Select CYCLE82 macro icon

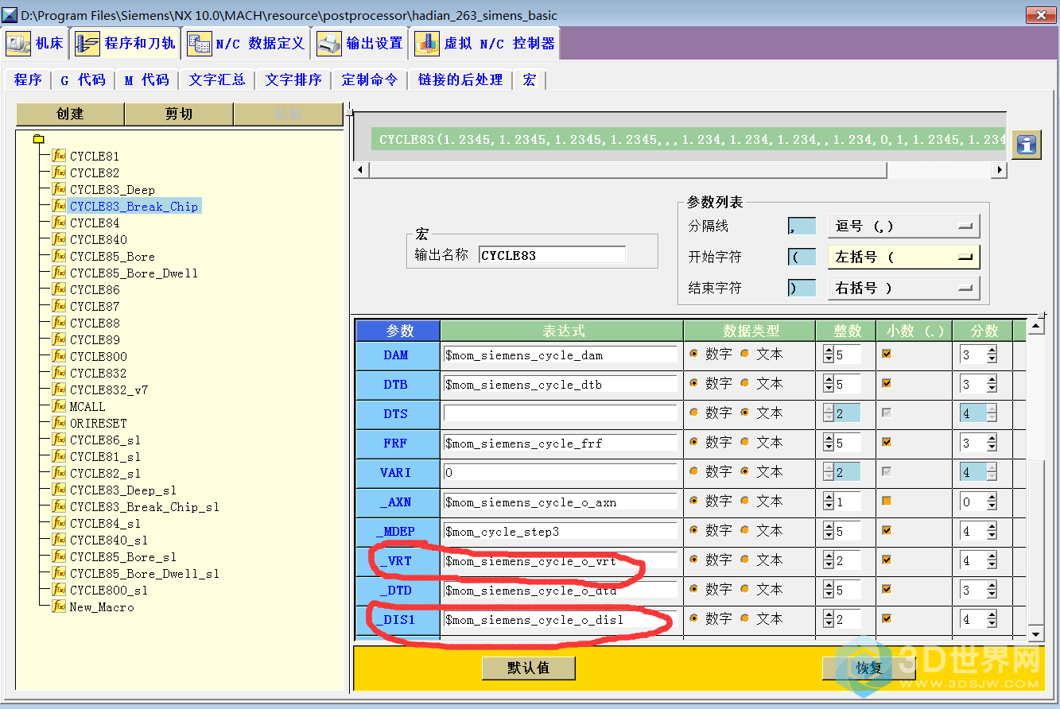[x=59, y=172]
